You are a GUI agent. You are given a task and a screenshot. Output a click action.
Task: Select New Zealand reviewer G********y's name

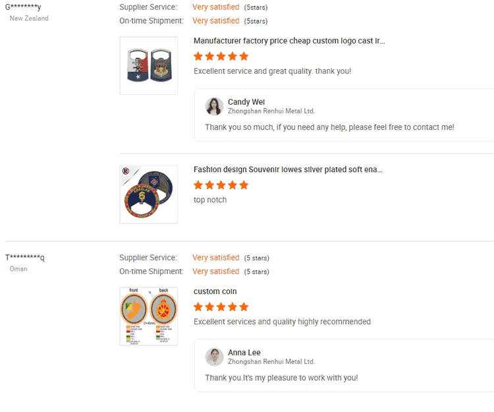point(23,7)
